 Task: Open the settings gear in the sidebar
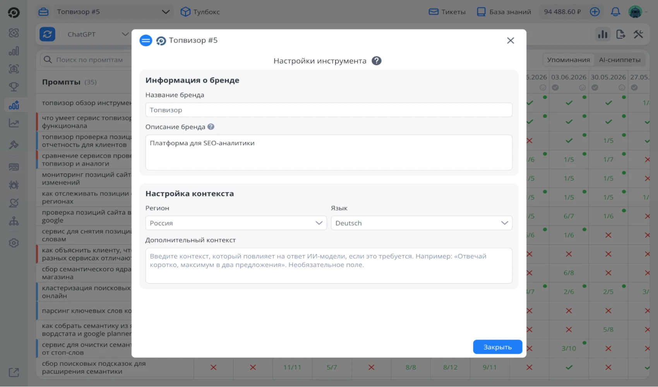[14, 243]
